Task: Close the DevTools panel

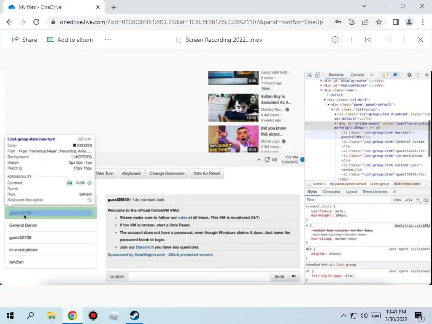Action: pyautogui.click(x=427, y=75)
